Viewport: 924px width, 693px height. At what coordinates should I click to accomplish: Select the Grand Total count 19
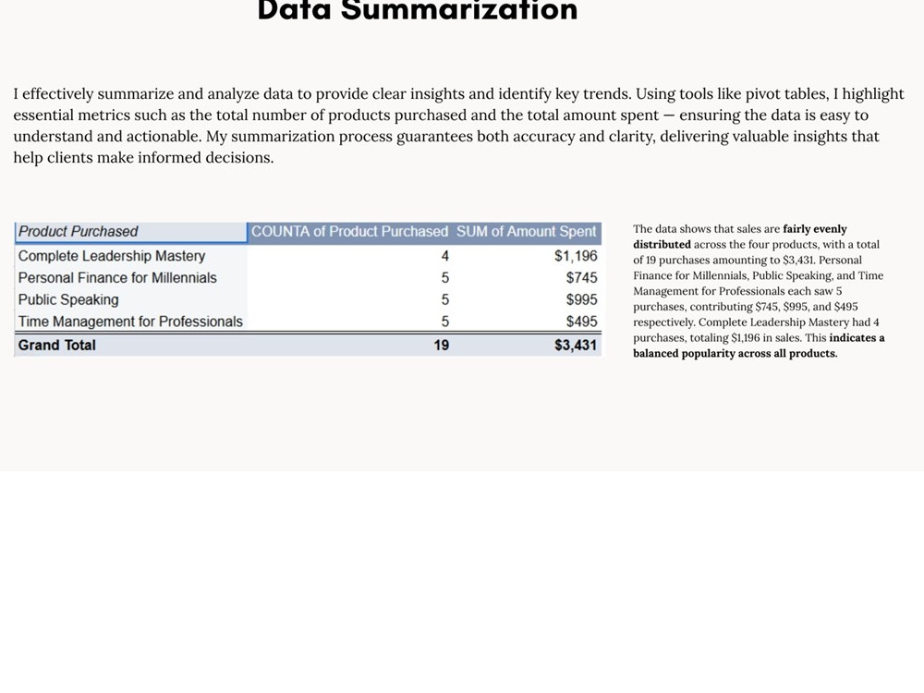tap(442, 345)
